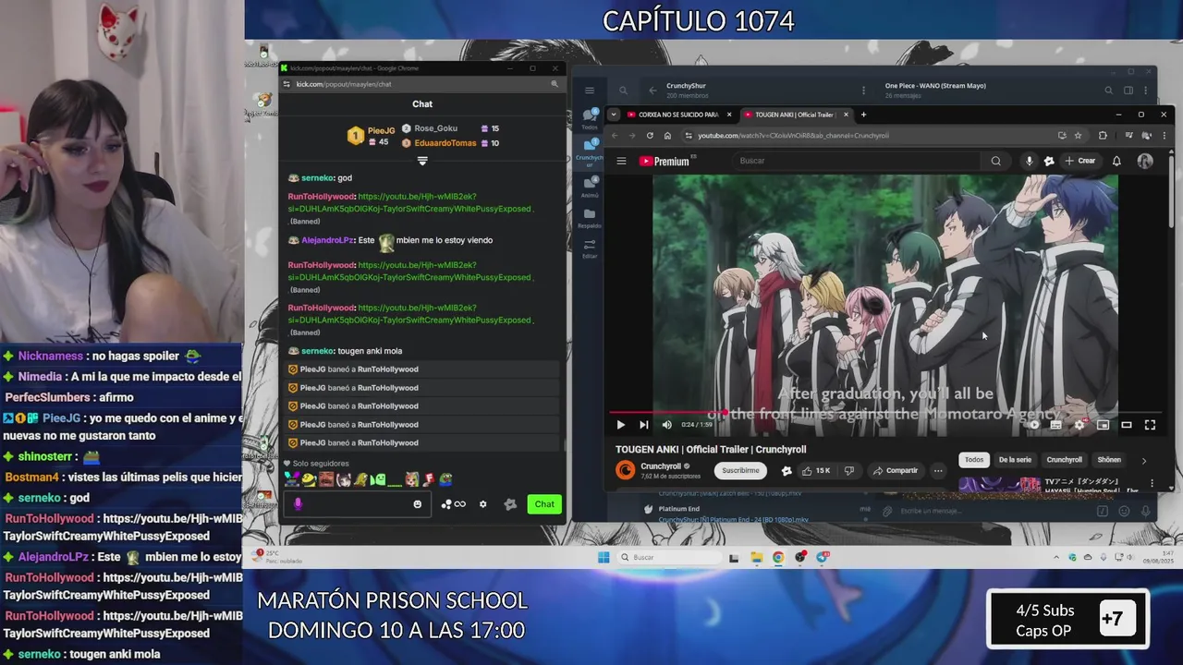This screenshot has height=665, width=1183.
Task: Select the De la serie chip
Action: [1015, 459]
